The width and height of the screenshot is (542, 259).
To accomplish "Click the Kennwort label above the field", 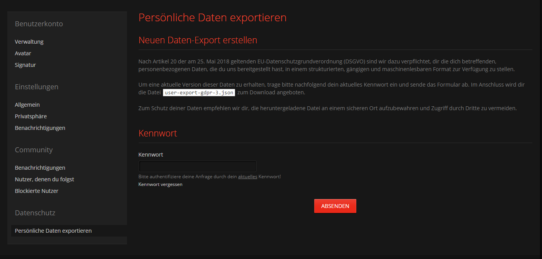I will pos(151,155).
